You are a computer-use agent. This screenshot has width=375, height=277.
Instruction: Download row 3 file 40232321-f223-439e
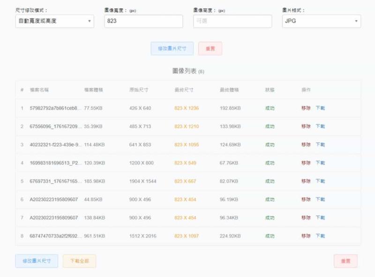pyautogui.click(x=320, y=145)
